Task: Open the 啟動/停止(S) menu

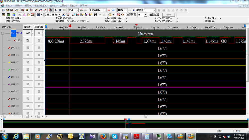Action: click(41, 5)
